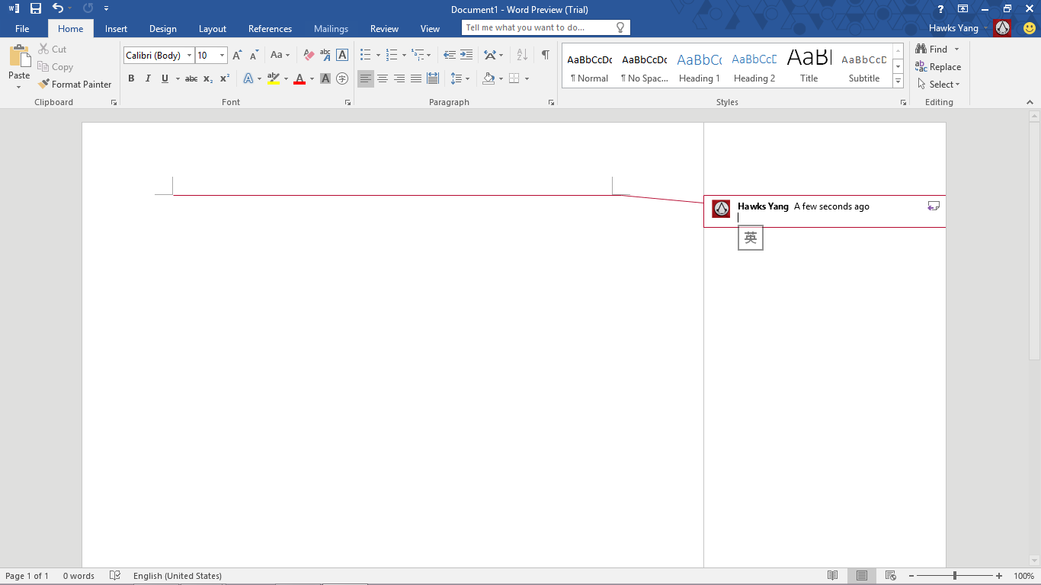Click the Shading paint bucket icon
Screen dimensions: 1041x585
coord(488,78)
